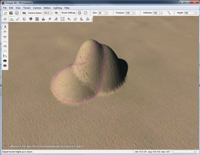The height and width of the screenshot is (155, 200).
Task: Activate the Grab Terrain tool at top of side toolbar
Action: click(5, 27)
